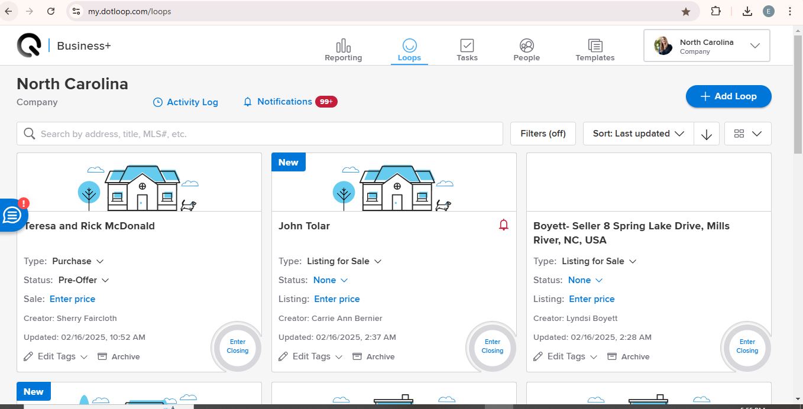Screen dimensions: 803x409
Task: Click Enter price on McDonald card
Action: pos(72,299)
